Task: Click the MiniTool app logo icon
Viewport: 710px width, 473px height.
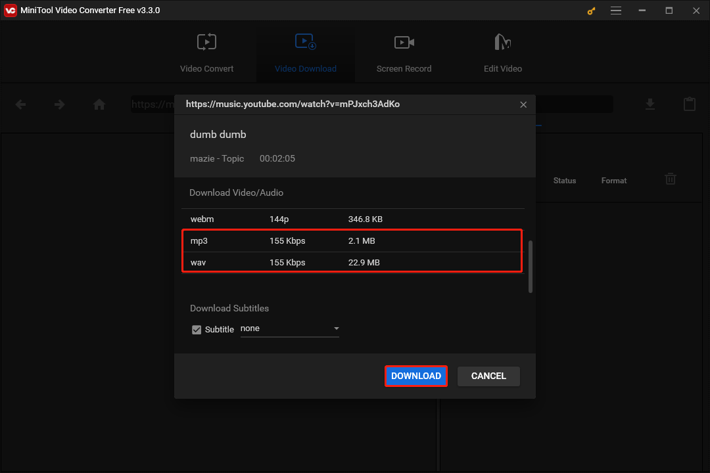Action: 11,11
